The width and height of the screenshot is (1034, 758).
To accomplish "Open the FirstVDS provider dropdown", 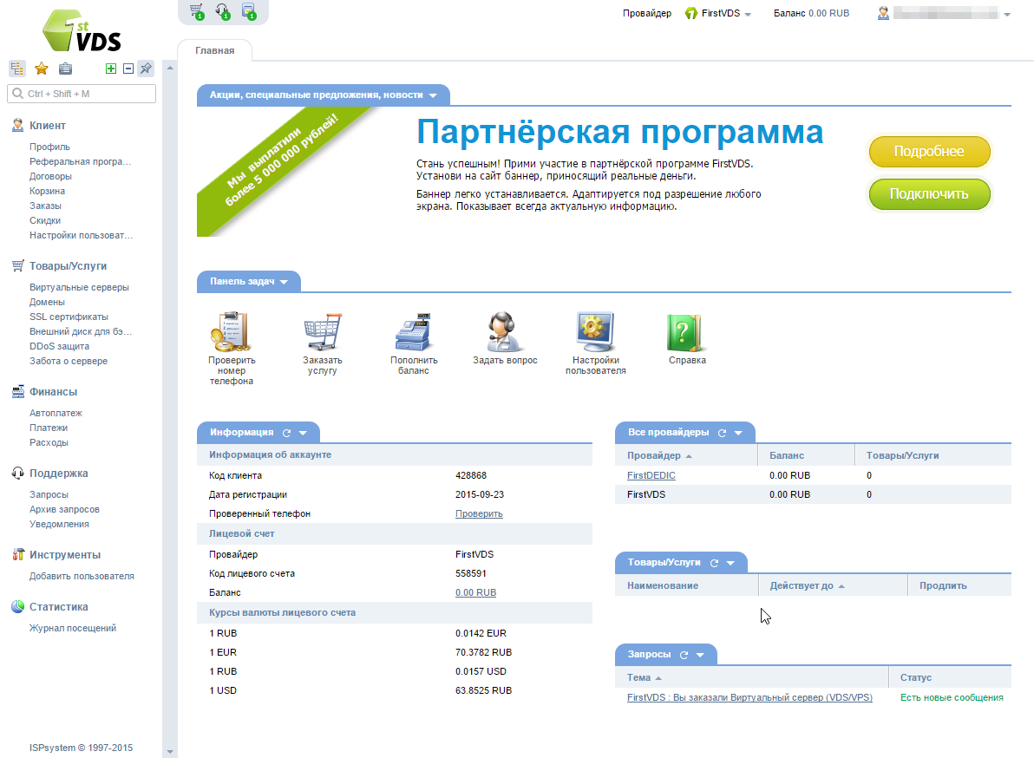I will click(719, 13).
